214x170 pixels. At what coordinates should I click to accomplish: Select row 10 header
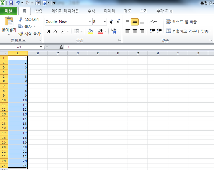(4, 100)
